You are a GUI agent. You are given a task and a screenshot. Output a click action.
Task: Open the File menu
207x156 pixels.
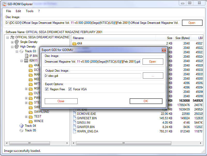[9, 11]
